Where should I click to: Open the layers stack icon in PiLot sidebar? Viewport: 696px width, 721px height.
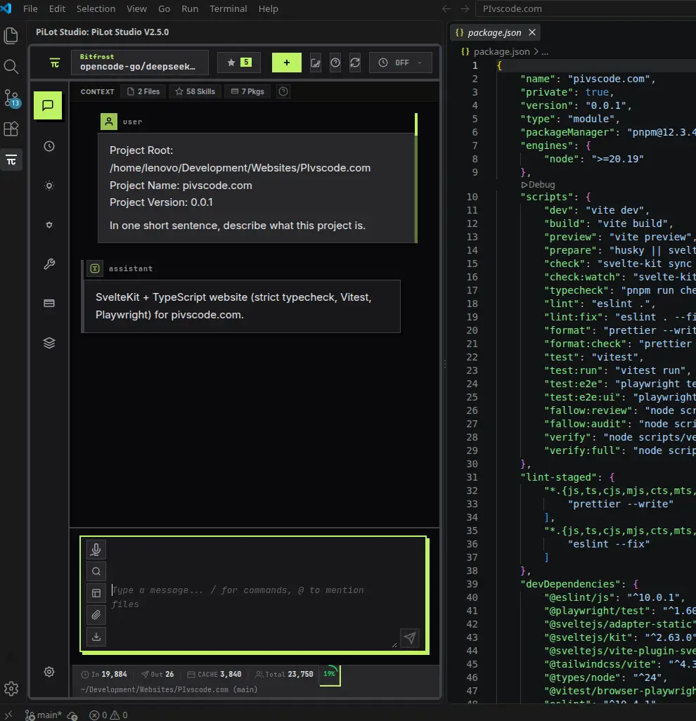pyautogui.click(x=49, y=342)
